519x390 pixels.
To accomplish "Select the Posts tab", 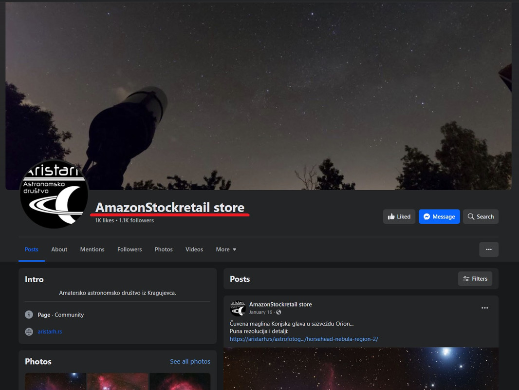I will coord(32,250).
